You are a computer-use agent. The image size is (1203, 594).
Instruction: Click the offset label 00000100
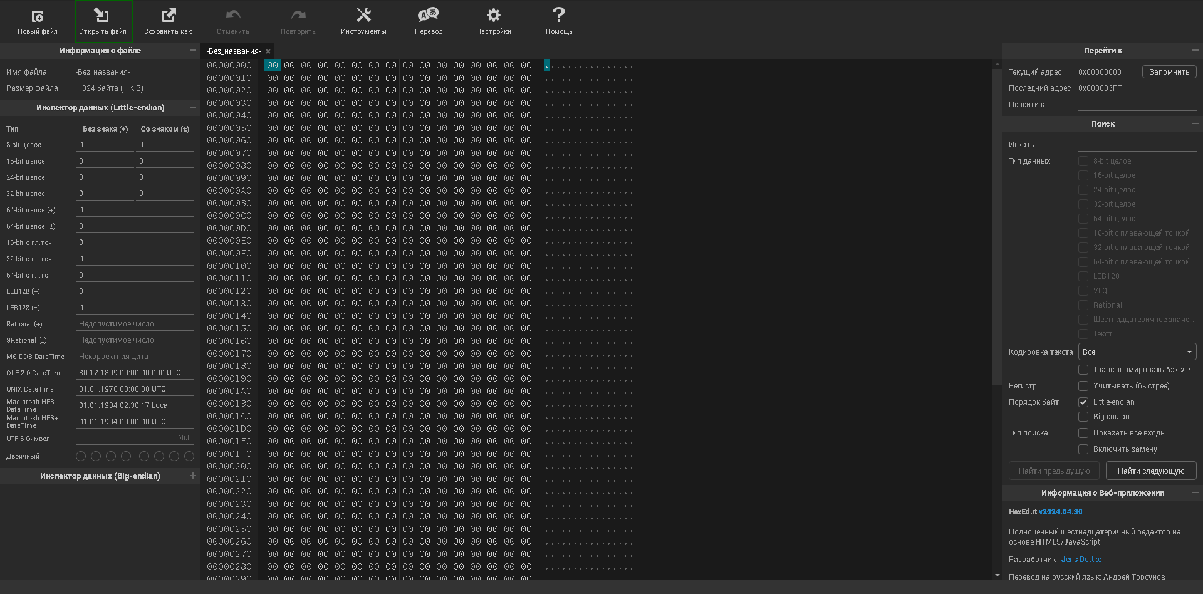[229, 266]
